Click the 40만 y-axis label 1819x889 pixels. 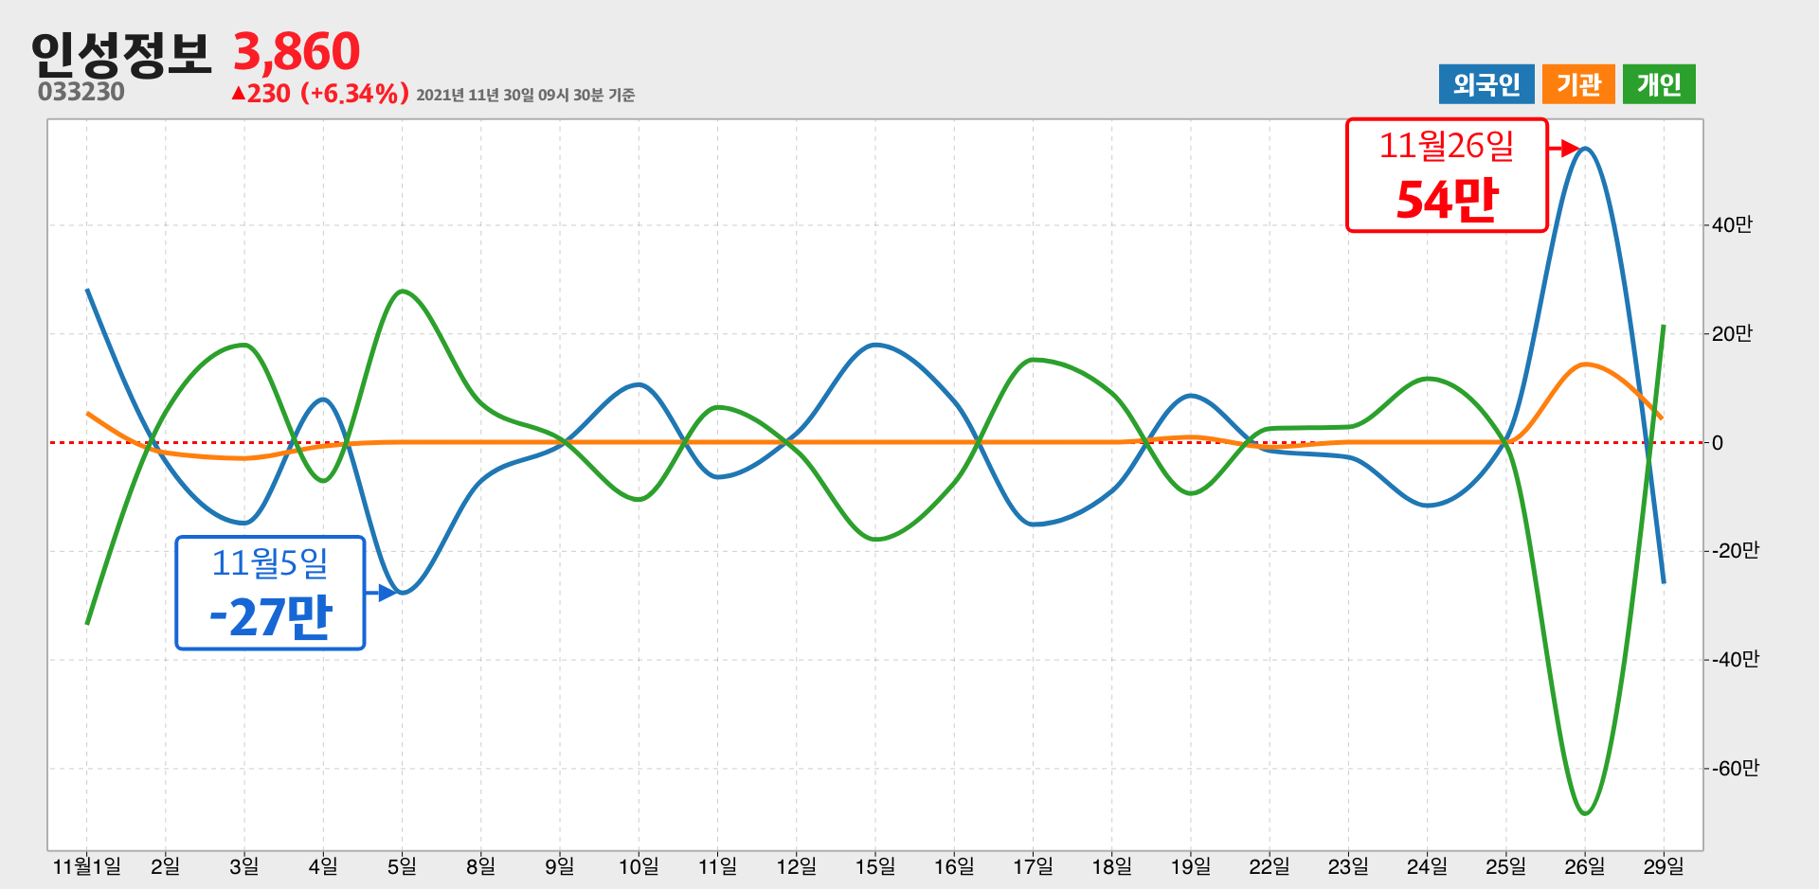pyautogui.click(x=1732, y=224)
